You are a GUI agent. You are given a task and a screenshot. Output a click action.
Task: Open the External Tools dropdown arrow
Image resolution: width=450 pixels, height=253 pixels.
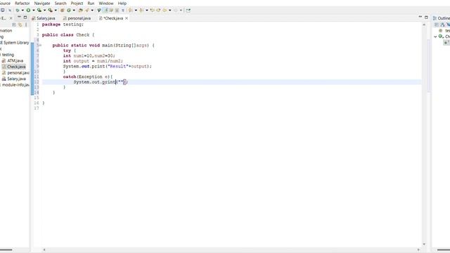56,11
